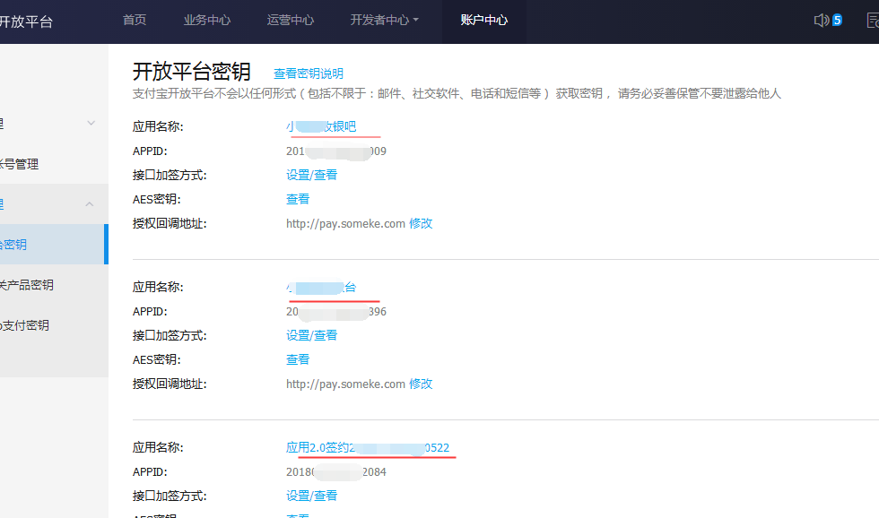Screen dimensions: 879x518
Task: Open 支付密钥 sidebar item
Action: coord(25,325)
